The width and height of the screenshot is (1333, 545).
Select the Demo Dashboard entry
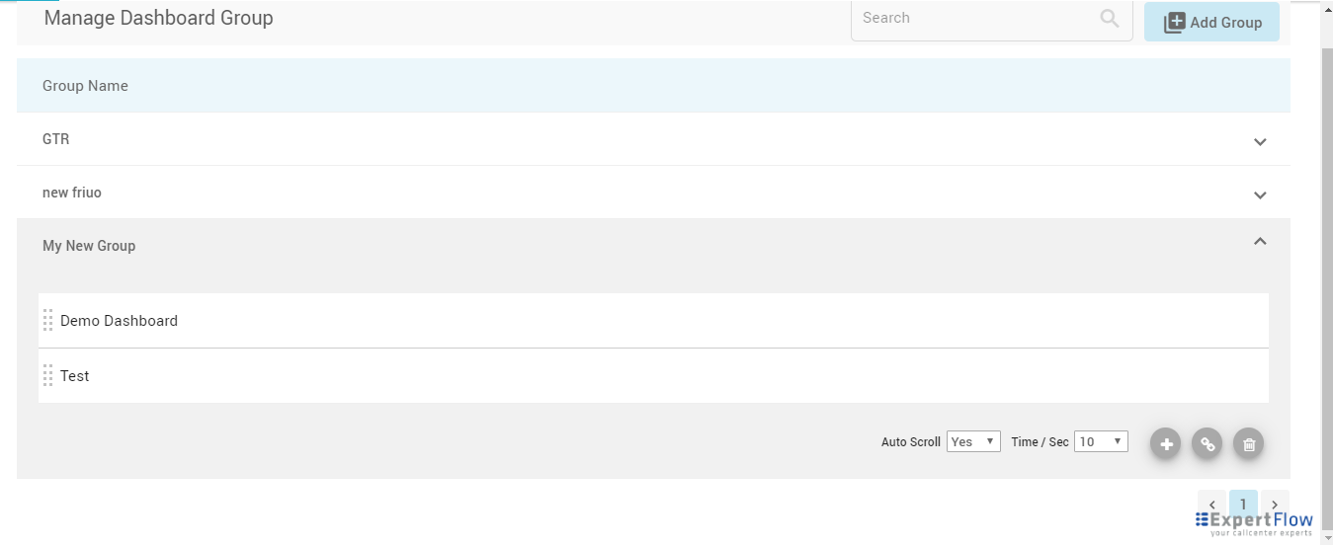tap(120, 321)
